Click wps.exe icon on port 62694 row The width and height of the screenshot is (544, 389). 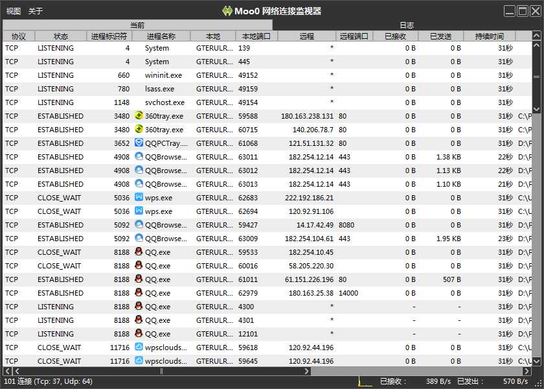tap(139, 211)
